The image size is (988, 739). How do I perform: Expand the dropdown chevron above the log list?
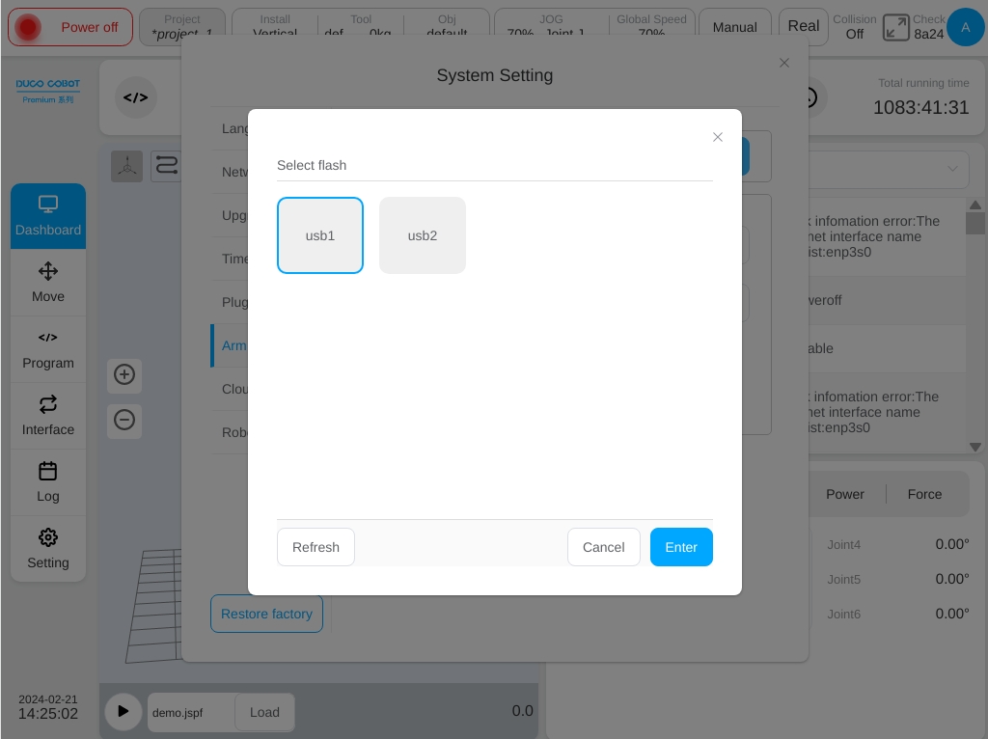pyautogui.click(x=952, y=169)
